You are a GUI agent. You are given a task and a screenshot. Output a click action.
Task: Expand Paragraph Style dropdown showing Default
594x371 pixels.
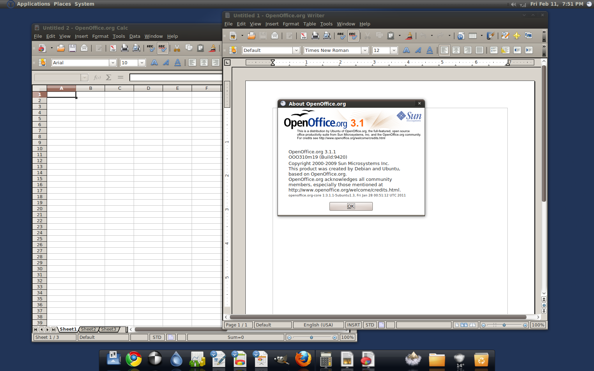coord(297,51)
